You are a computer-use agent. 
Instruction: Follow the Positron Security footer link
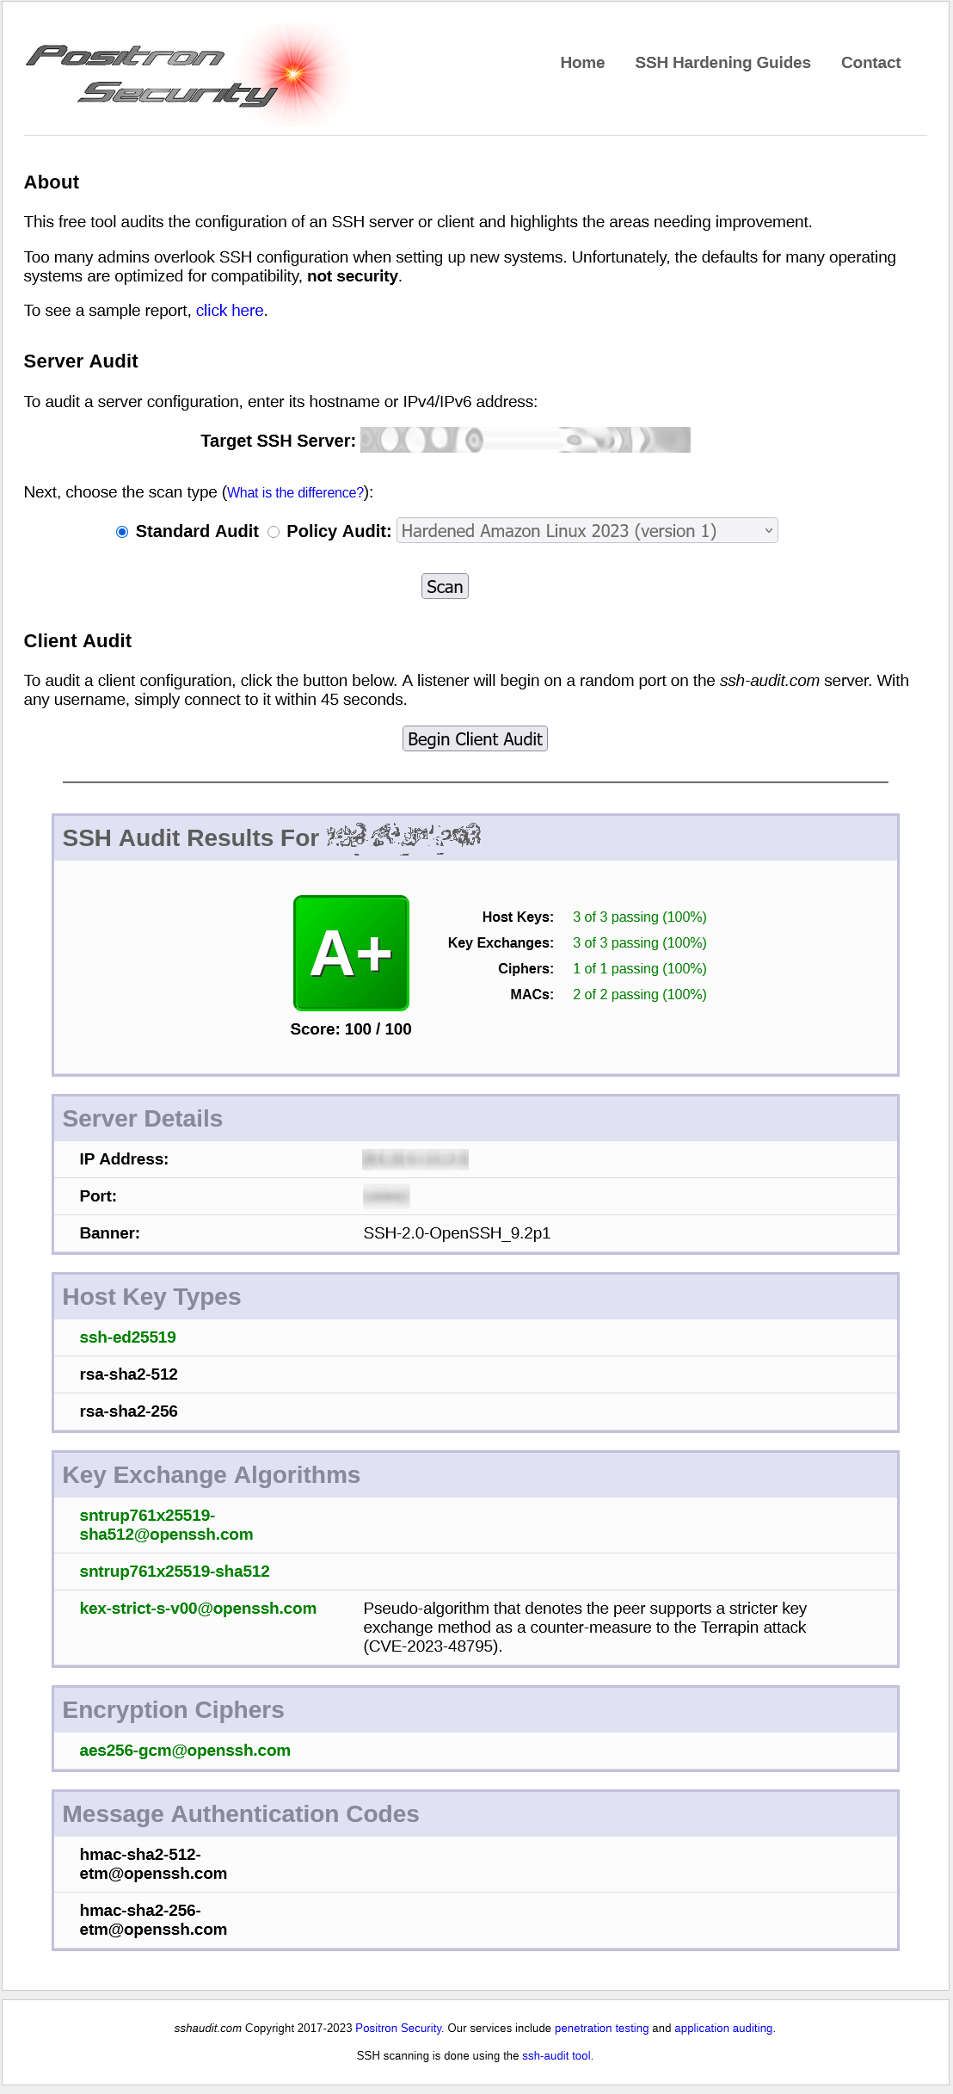pyautogui.click(x=398, y=2029)
